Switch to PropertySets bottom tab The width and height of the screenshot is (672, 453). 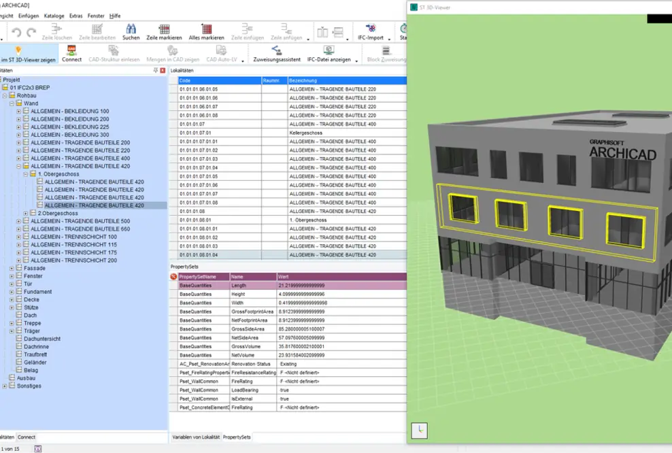[237, 437]
